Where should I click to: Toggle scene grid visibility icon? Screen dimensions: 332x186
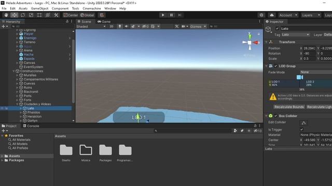point(153,26)
